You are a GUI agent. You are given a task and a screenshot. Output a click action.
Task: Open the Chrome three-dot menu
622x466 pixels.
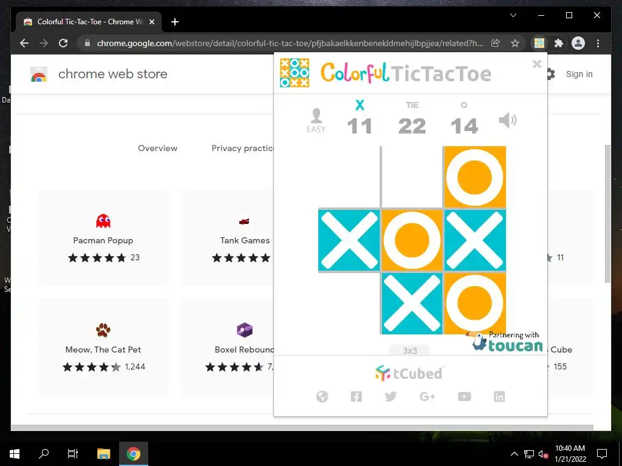pyautogui.click(x=598, y=43)
